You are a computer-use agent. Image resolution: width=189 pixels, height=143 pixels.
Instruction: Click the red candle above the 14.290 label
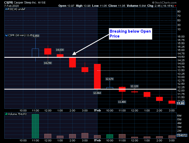tap(48, 52)
